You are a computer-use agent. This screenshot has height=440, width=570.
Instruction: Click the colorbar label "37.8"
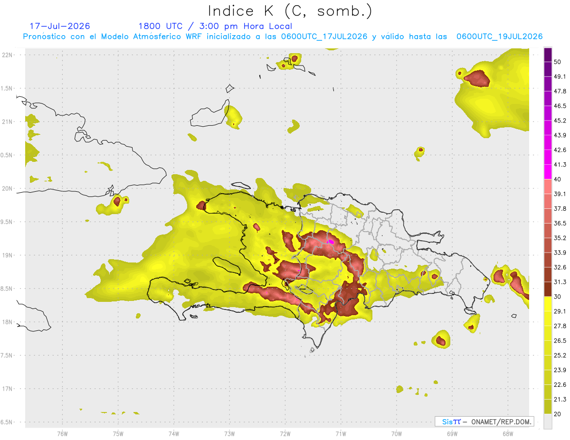pyautogui.click(x=560, y=209)
